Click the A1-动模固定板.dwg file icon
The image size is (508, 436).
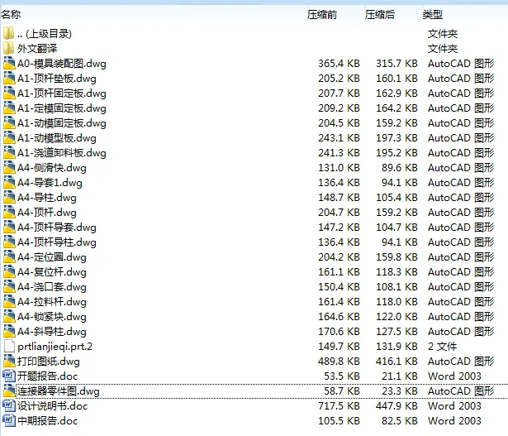click(9, 123)
